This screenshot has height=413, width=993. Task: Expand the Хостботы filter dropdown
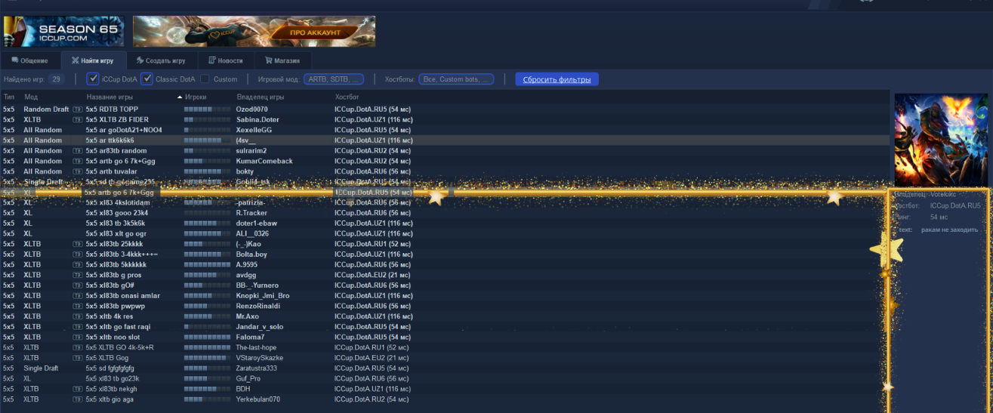456,79
